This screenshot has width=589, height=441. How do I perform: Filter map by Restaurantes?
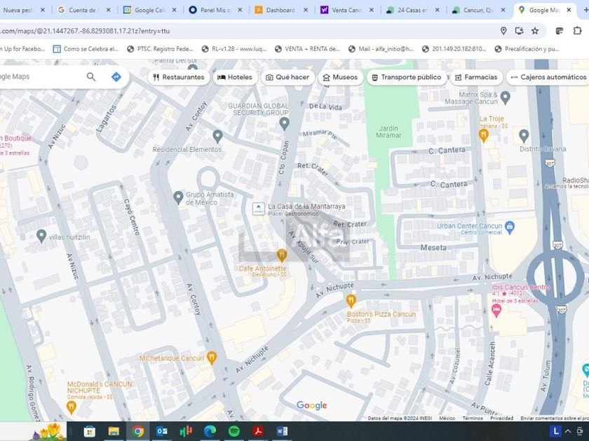click(179, 77)
